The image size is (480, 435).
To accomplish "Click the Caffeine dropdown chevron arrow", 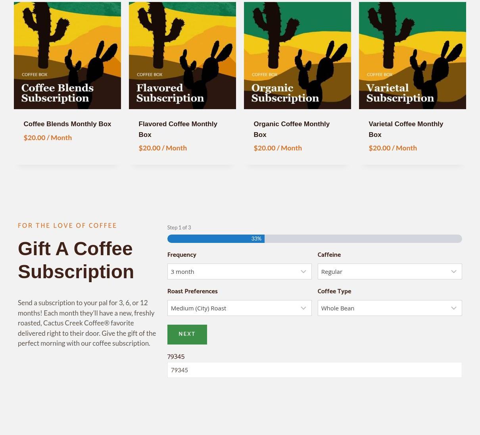I will pos(454,271).
